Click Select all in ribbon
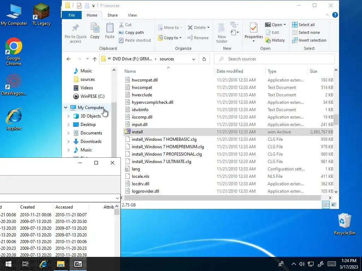 303,25
